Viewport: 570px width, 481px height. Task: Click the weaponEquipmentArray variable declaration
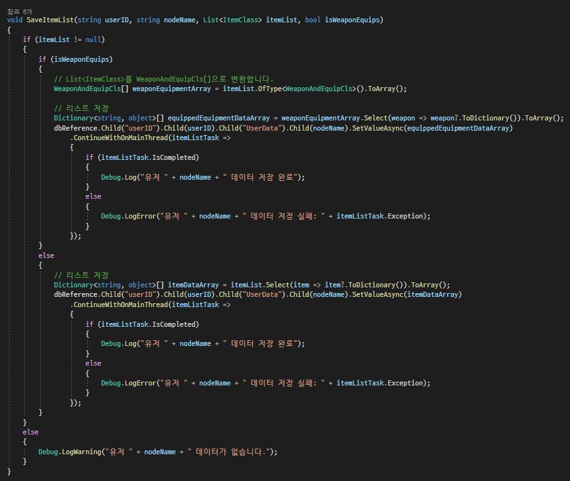171,89
